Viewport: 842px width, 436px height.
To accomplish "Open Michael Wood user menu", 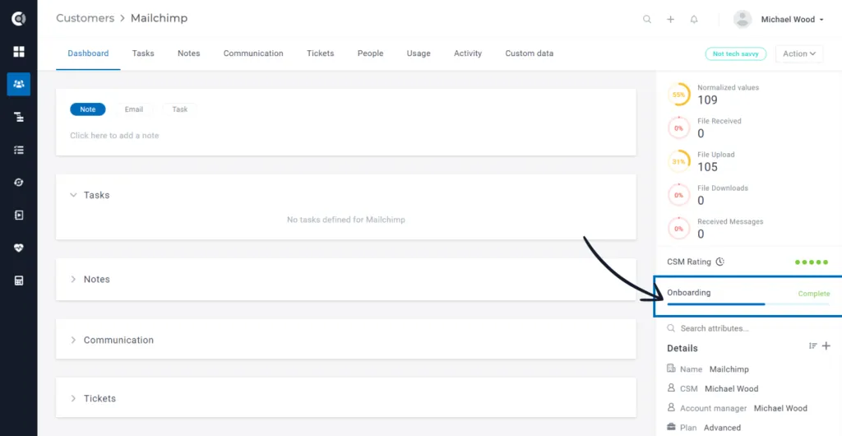I will click(x=792, y=19).
